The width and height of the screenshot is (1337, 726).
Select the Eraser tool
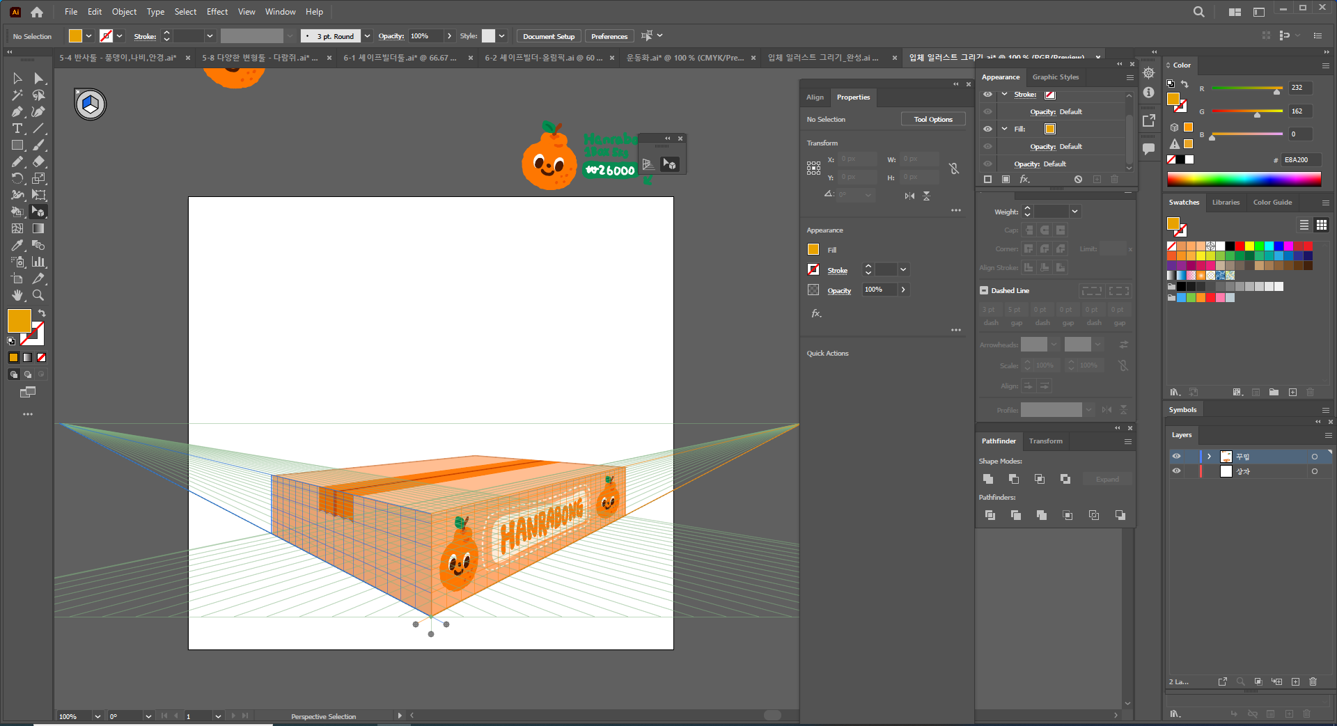(x=39, y=162)
